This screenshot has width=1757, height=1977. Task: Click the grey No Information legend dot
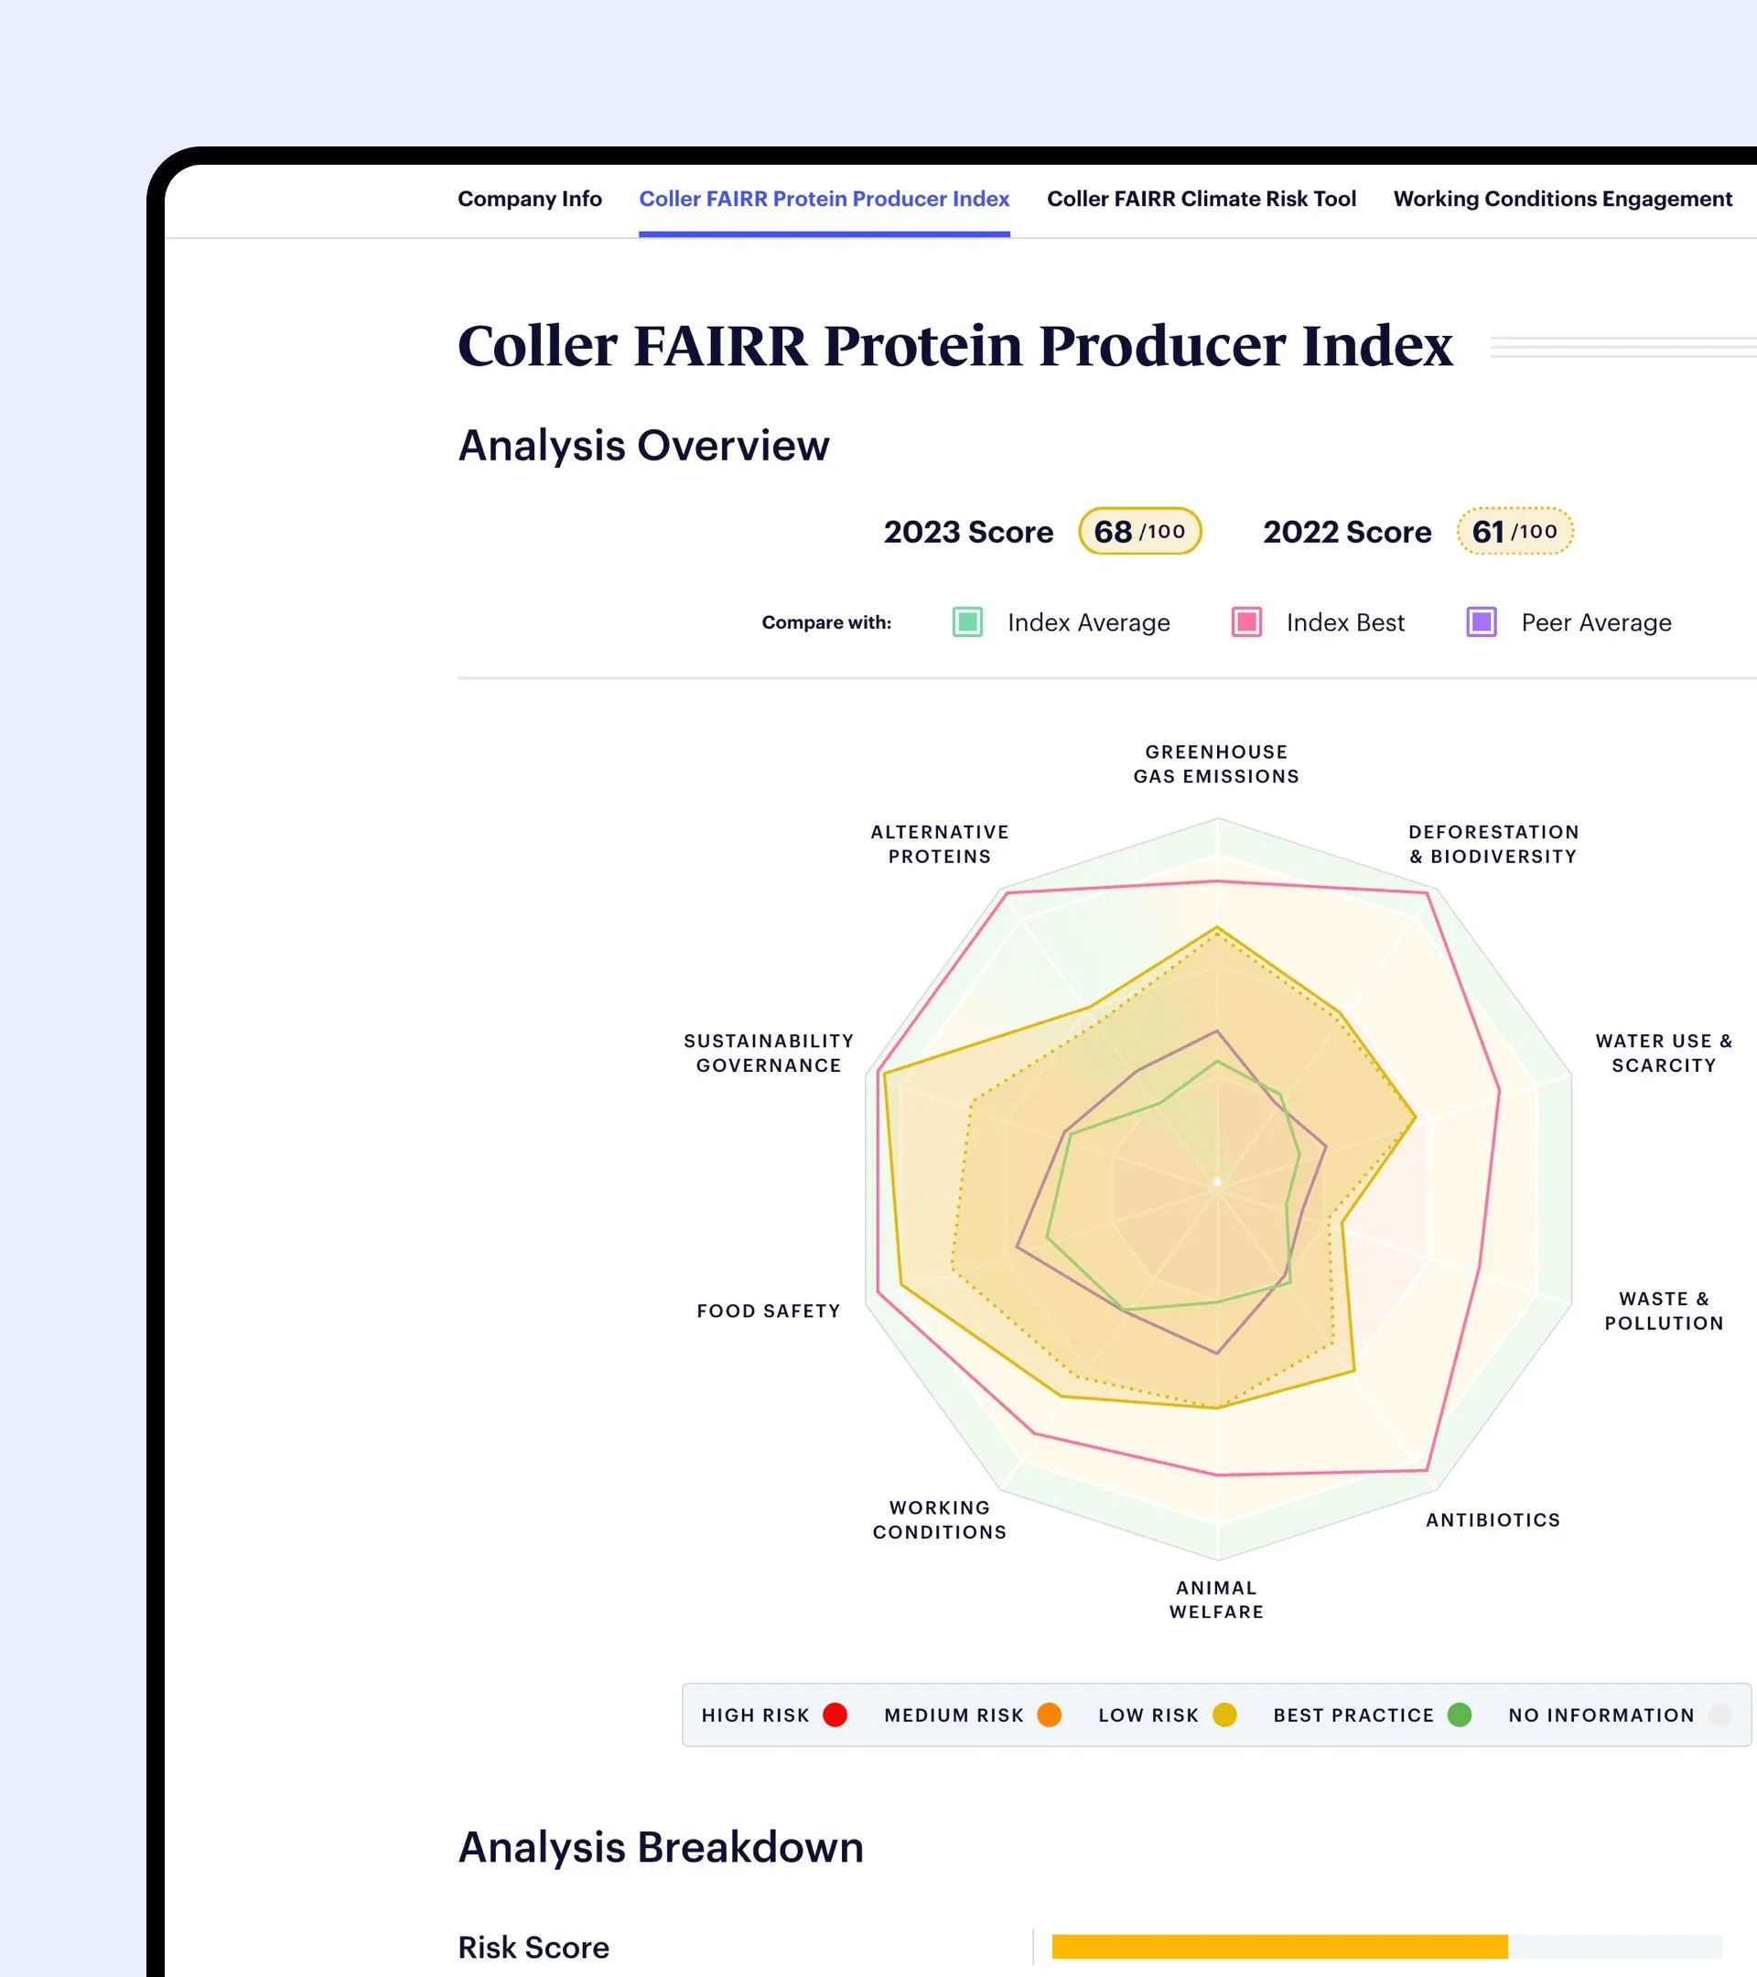click(x=1719, y=1715)
